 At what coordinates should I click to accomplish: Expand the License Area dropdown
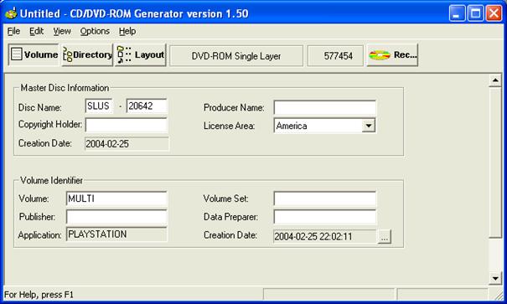coord(368,126)
